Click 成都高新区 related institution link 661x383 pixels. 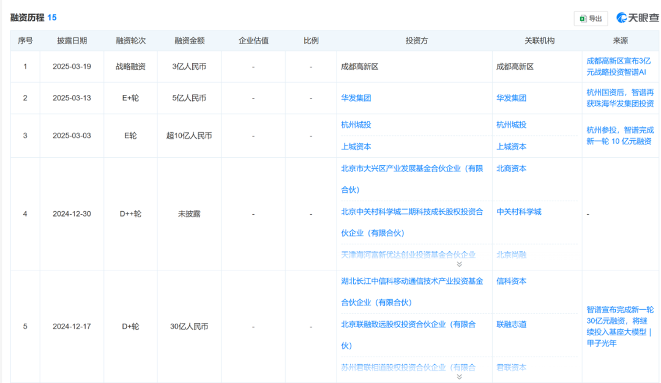click(515, 67)
